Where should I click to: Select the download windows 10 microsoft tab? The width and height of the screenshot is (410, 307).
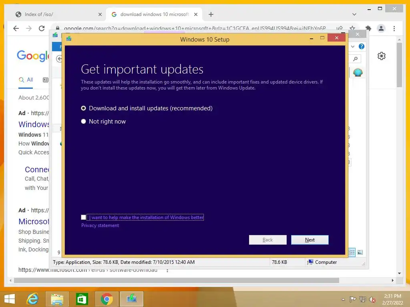pyautogui.click(x=154, y=14)
